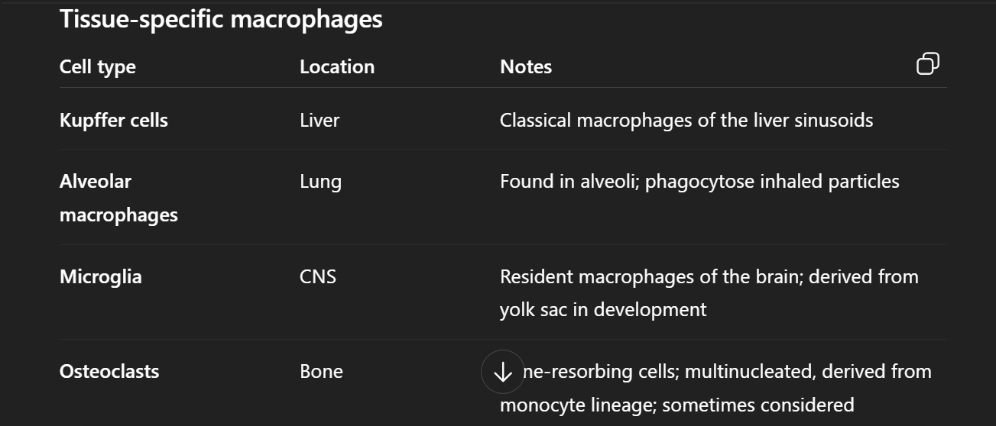Click the 'Osteoclasts' row label
Screen dimensions: 996x426
(x=109, y=372)
